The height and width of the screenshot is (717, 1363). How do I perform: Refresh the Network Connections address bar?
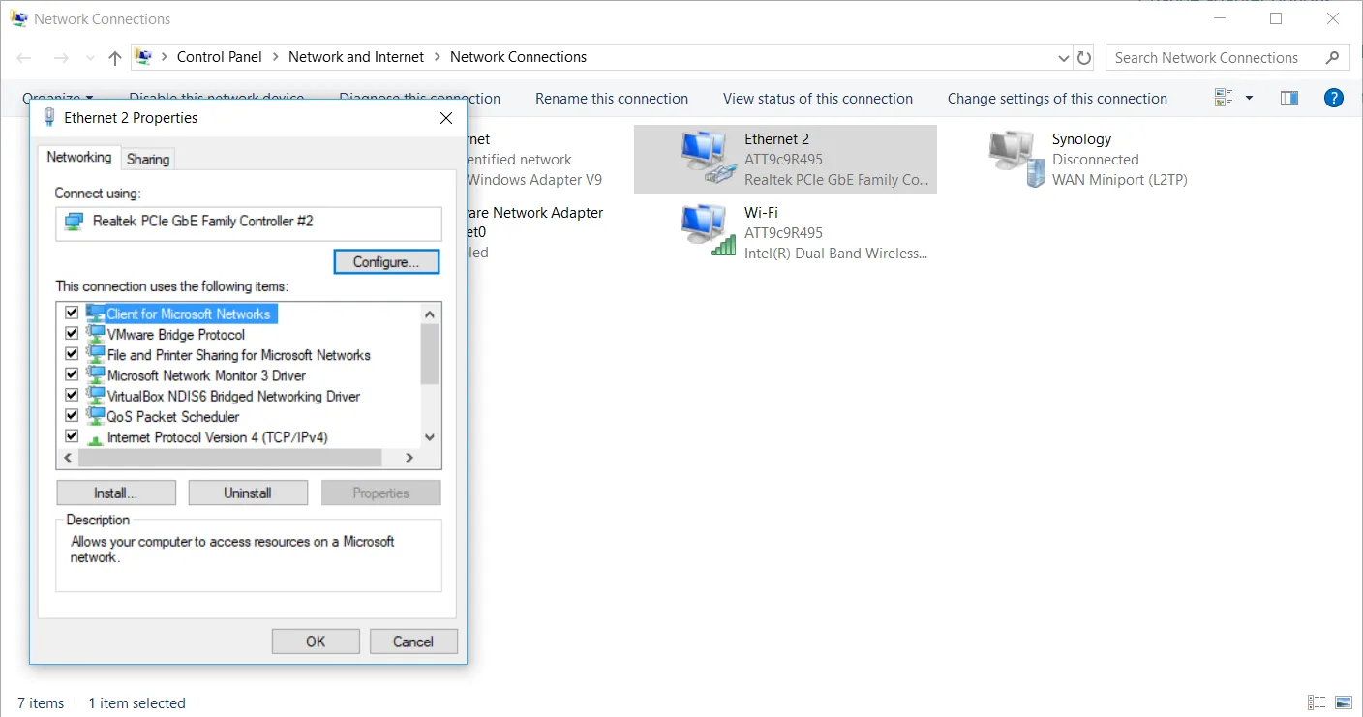(1084, 57)
